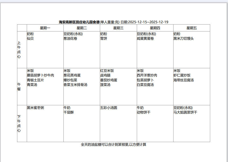Click 马大姐蔬菜饼干 in Friday's afternoon snack
This screenshot has height=162, width=228.
pos(185,113)
